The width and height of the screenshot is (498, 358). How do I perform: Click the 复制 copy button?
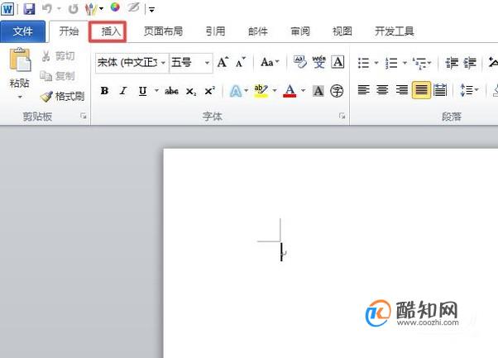tap(57, 76)
